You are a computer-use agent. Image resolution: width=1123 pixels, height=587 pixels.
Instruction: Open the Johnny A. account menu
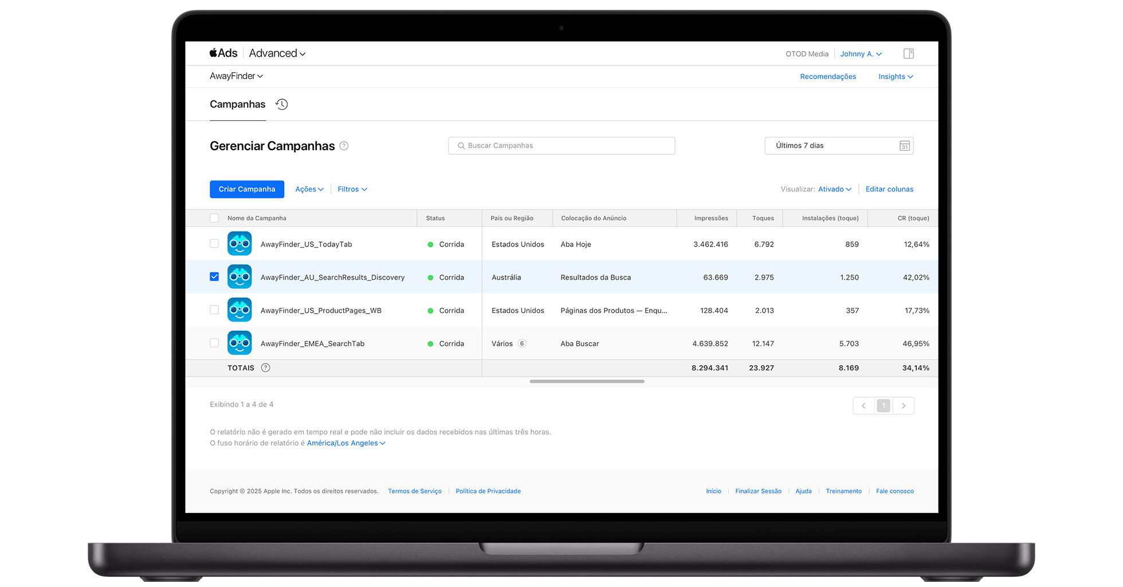pyautogui.click(x=861, y=54)
